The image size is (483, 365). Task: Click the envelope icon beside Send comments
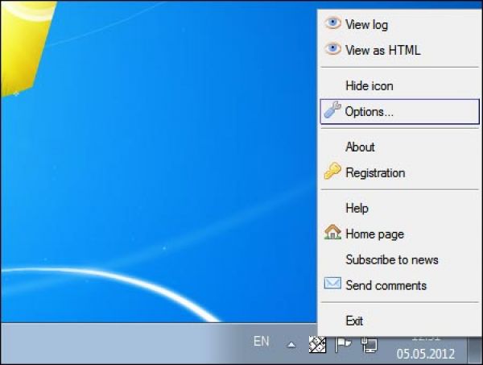coord(332,284)
